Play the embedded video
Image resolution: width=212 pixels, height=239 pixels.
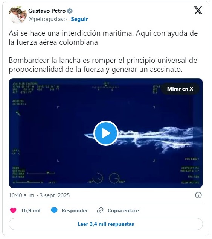[x=106, y=133]
